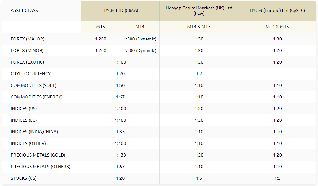Click FOREX (MAJOR) CySEC value 1:30
Image resolution: width=318 pixels, height=186 pixels.
(277, 39)
